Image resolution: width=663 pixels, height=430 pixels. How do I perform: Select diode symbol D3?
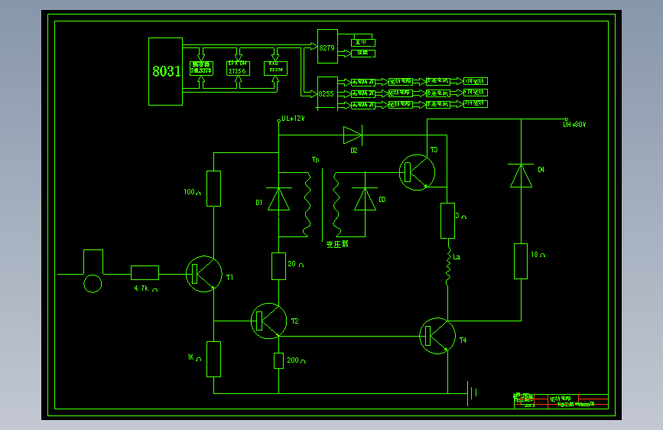pyautogui.click(x=365, y=199)
